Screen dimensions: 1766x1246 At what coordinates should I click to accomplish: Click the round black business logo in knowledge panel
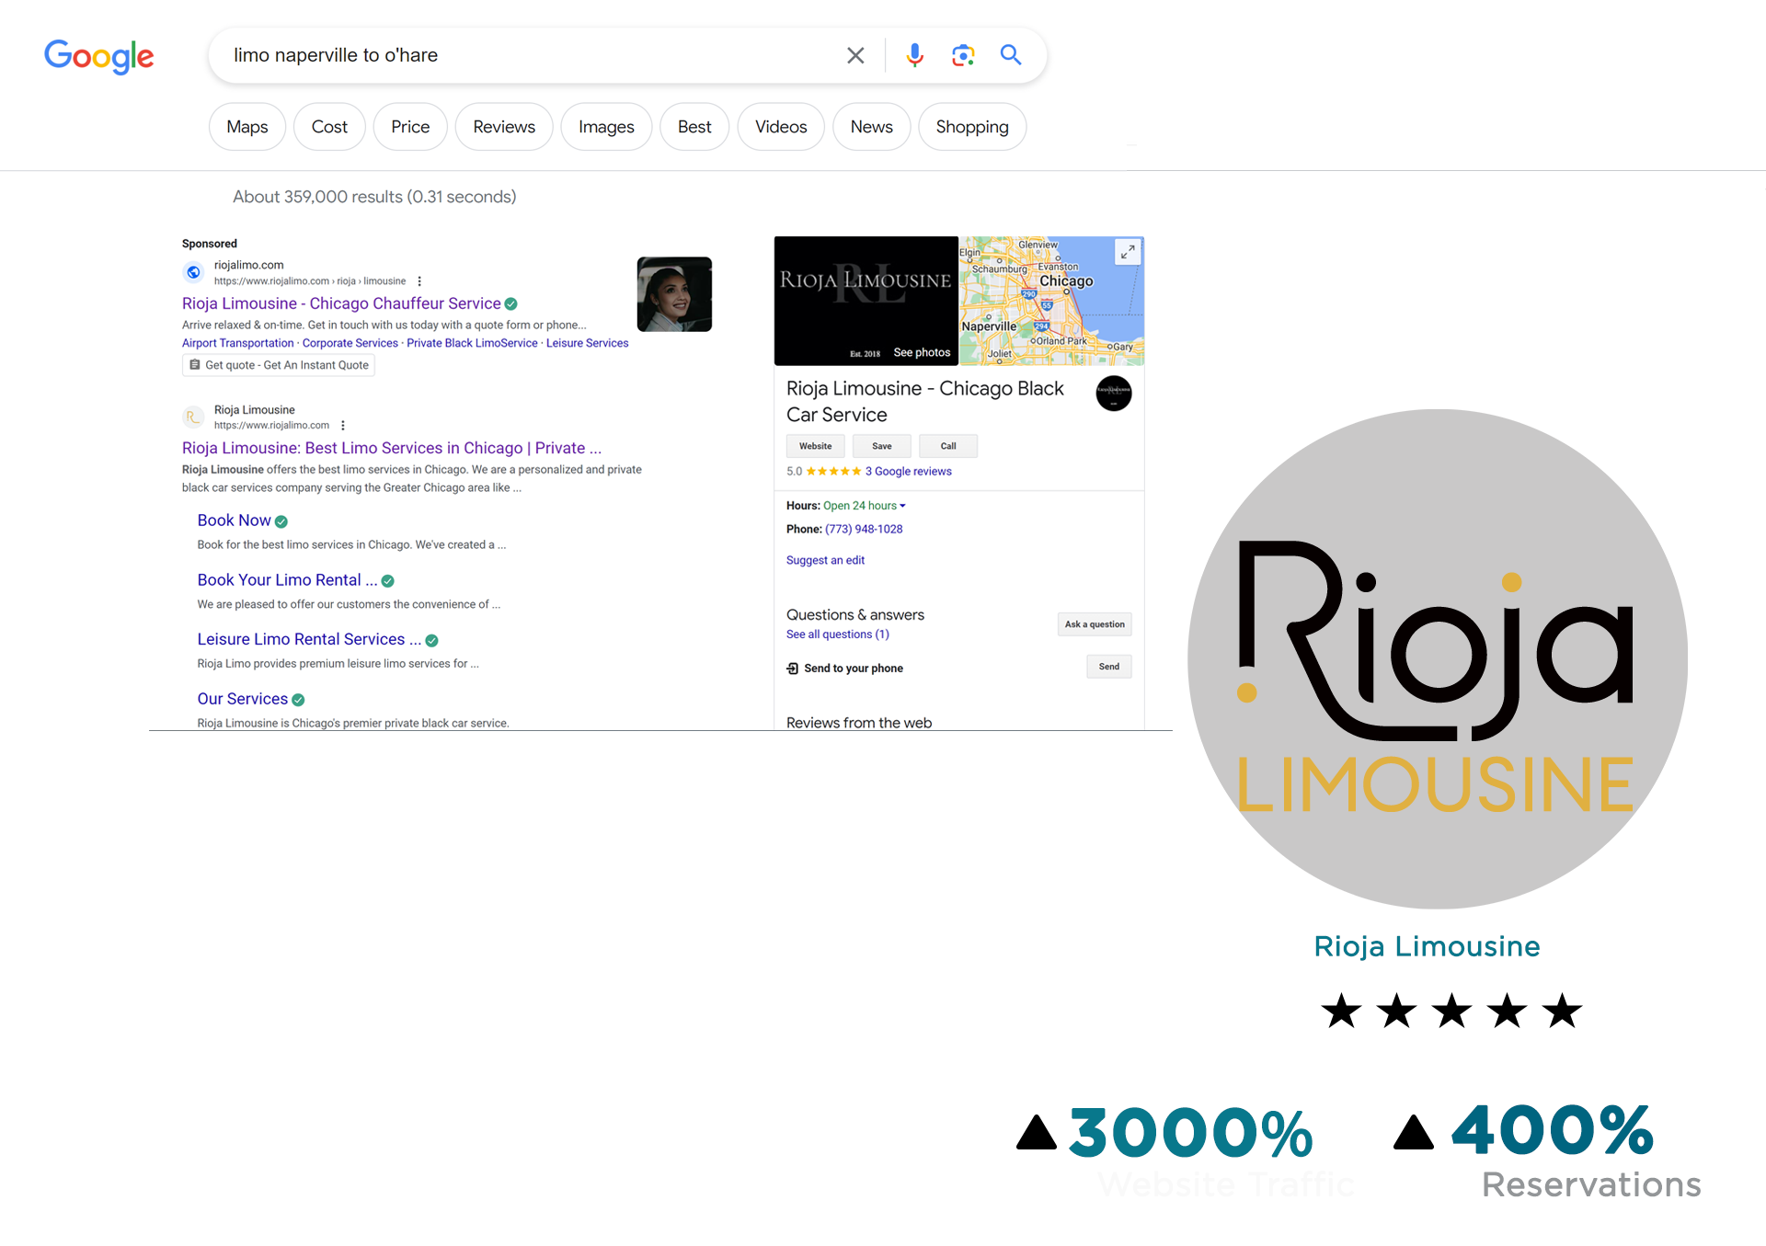click(1113, 394)
